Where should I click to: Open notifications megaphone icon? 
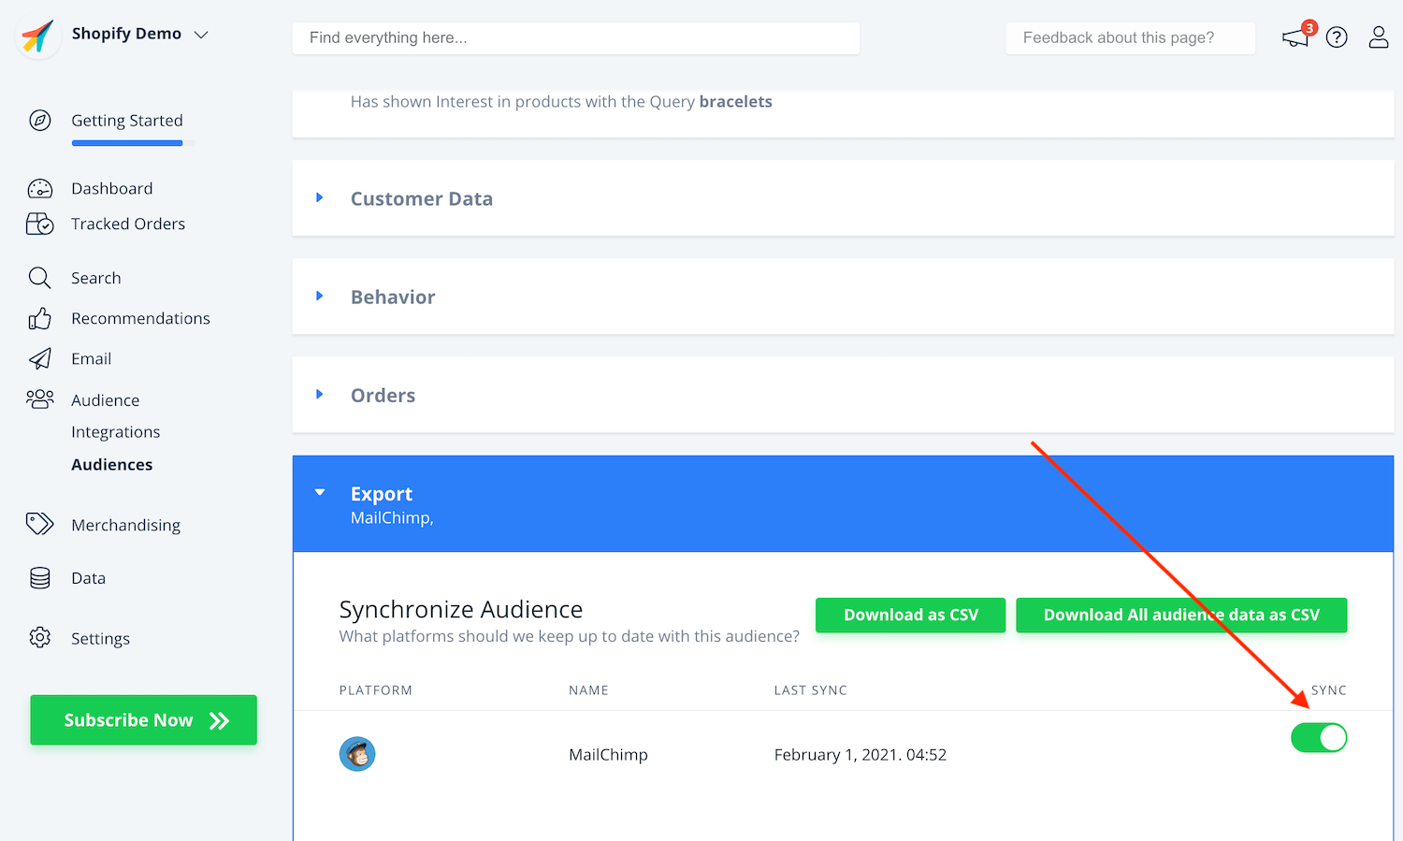(1295, 37)
